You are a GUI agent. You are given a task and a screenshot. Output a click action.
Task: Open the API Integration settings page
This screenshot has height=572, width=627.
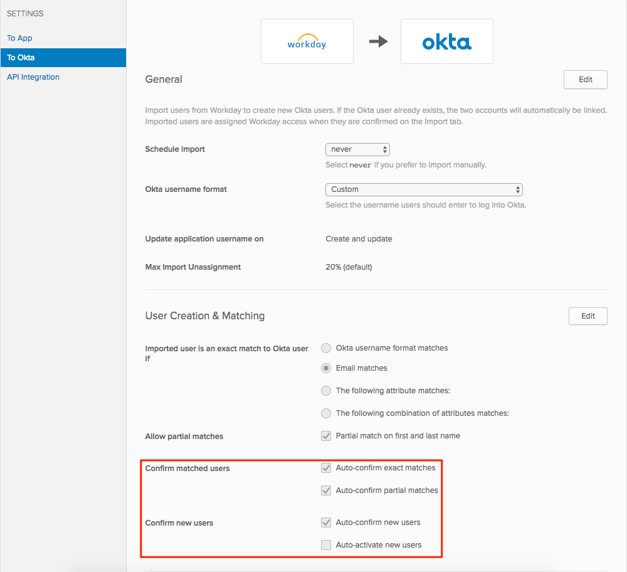[x=33, y=77]
